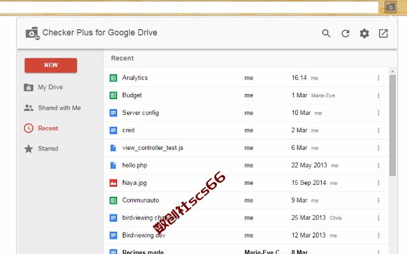
Task: Click the open-in-new-window icon
Action: [383, 34]
